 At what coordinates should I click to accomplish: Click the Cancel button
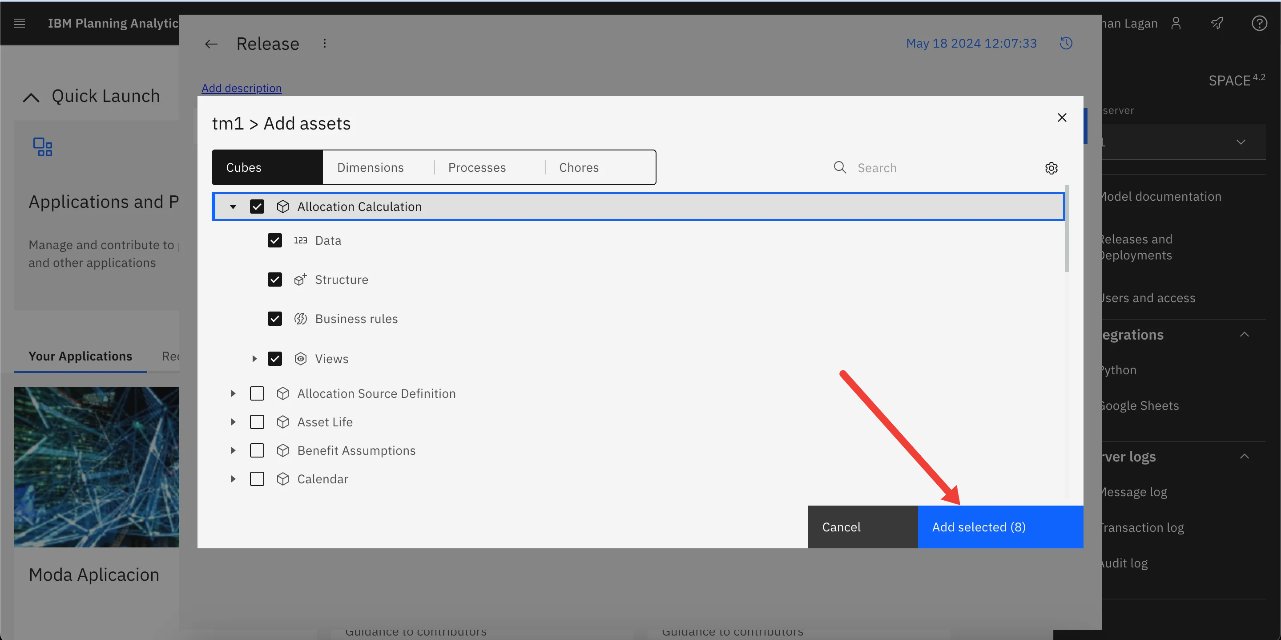(x=863, y=527)
